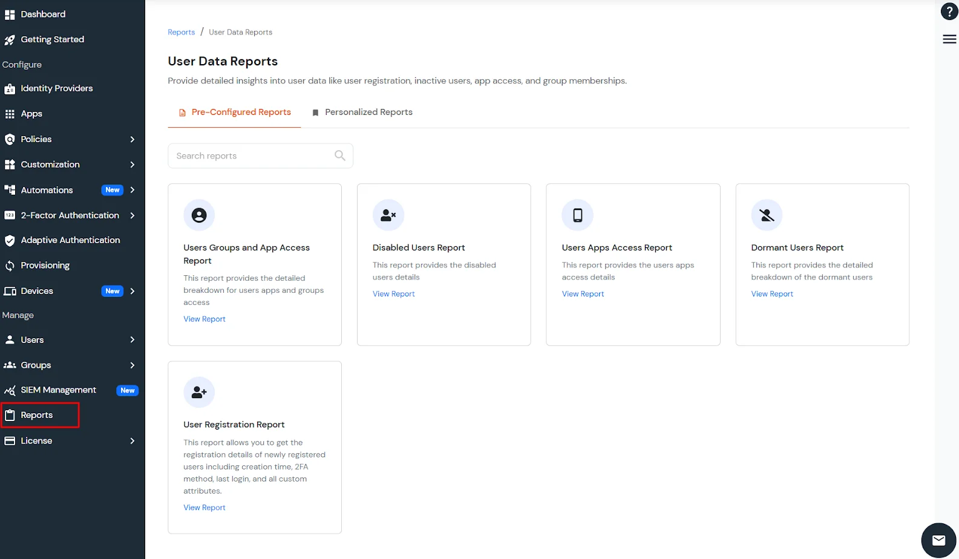959x559 pixels.
Task: Click the Provisioning sync icon
Action: 10,266
